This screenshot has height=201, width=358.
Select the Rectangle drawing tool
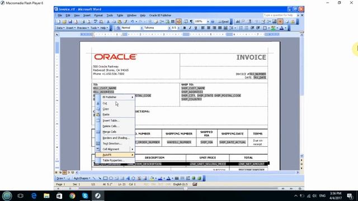105,178
